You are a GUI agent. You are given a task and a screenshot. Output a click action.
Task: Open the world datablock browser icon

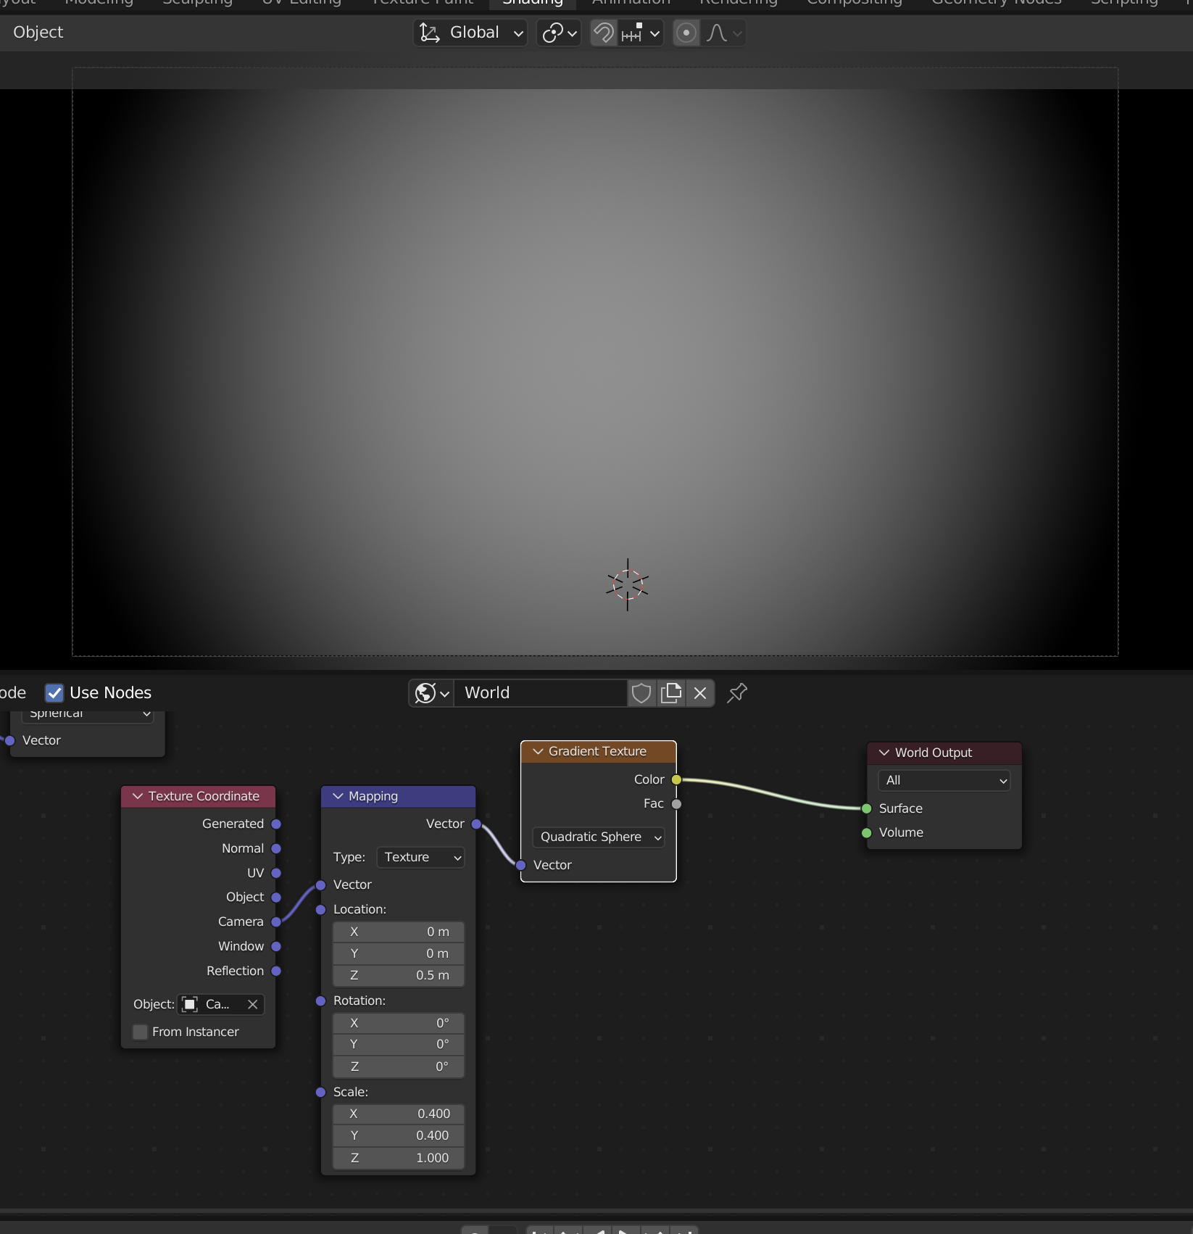tap(432, 693)
